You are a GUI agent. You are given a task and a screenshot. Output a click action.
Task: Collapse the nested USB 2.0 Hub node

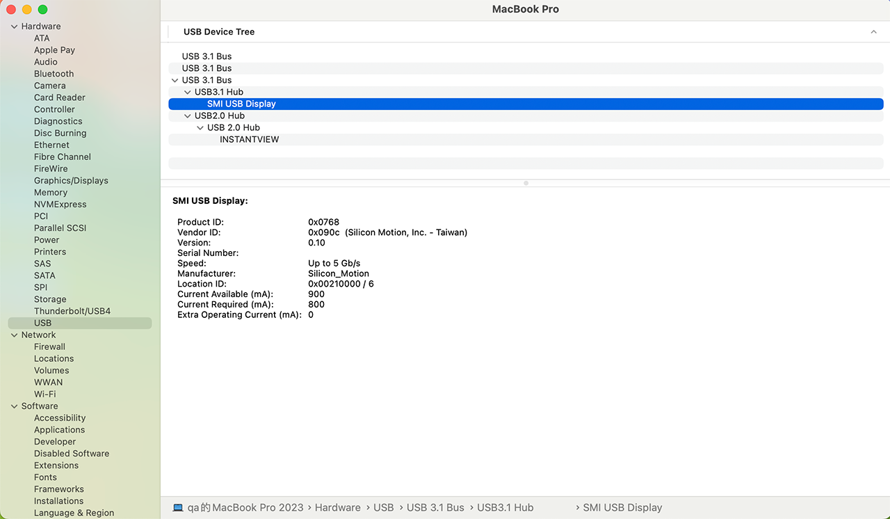click(x=200, y=127)
